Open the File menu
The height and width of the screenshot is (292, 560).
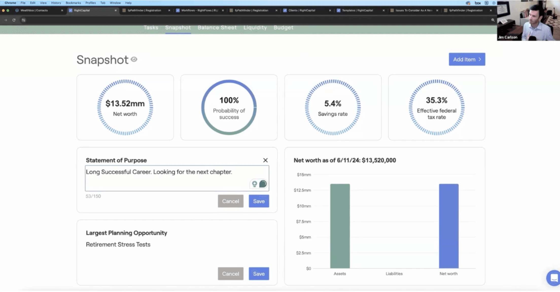23,3
